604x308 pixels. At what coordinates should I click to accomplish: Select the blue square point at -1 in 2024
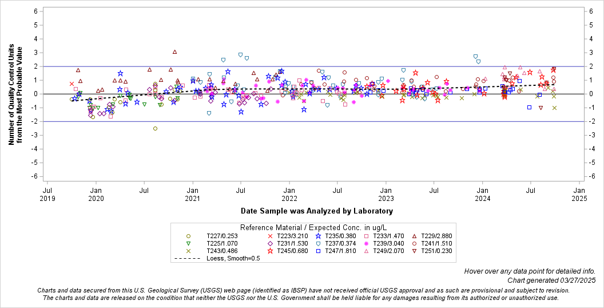[x=529, y=107]
